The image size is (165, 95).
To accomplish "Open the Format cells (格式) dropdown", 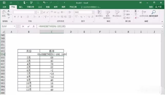I will (128, 18).
